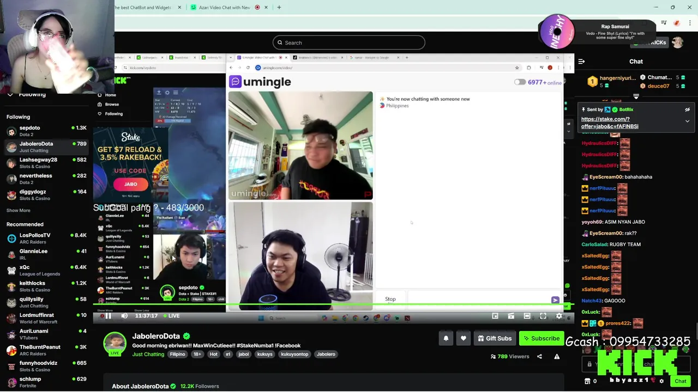Open nevertheless channel in sidebar
This screenshot has width=698, height=392.
(x=46, y=179)
